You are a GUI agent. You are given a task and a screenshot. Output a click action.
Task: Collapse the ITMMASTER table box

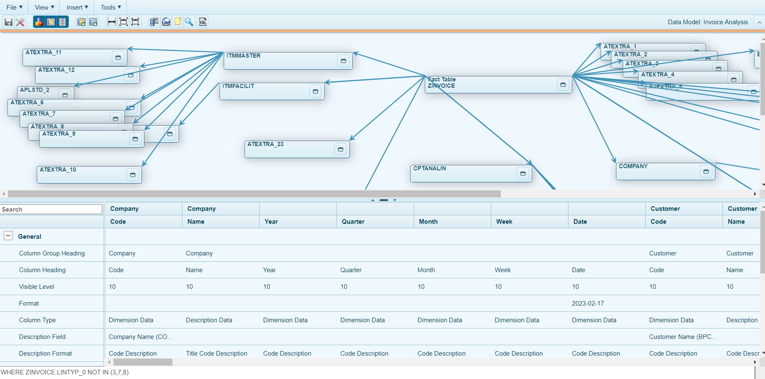click(343, 61)
